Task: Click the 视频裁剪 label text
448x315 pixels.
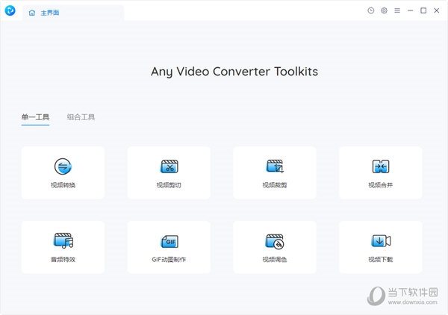Action: [275, 185]
